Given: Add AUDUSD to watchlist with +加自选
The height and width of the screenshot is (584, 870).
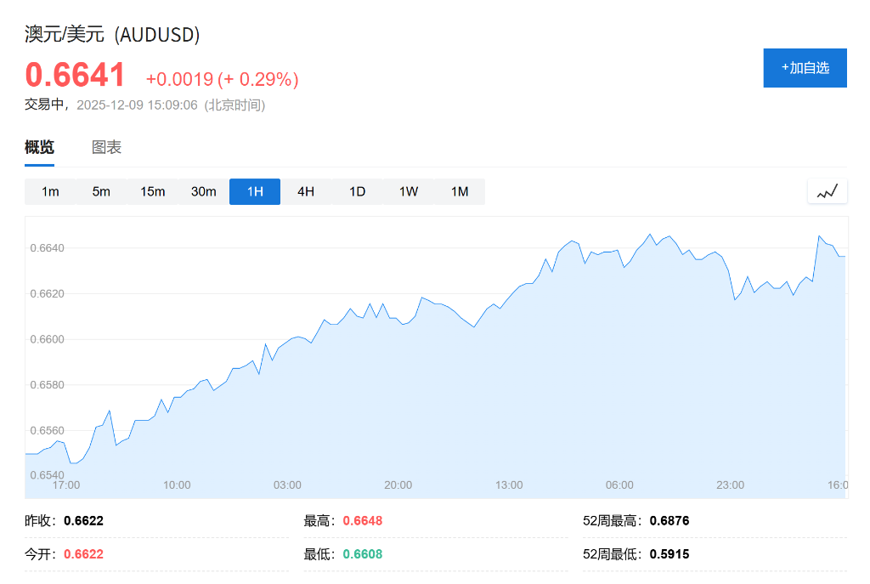Looking at the screenshot, I should click(x=805, y=68).
